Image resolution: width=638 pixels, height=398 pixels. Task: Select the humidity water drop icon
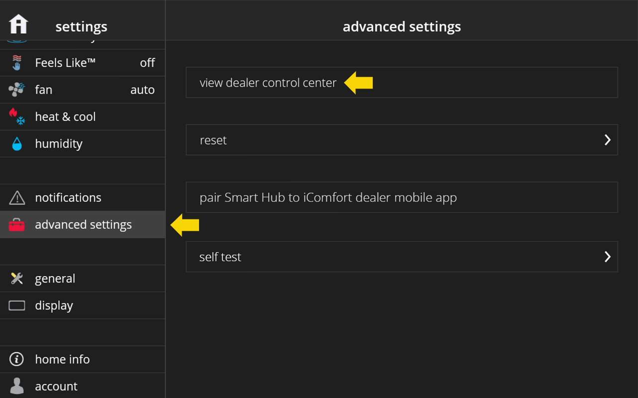[17, 144]
